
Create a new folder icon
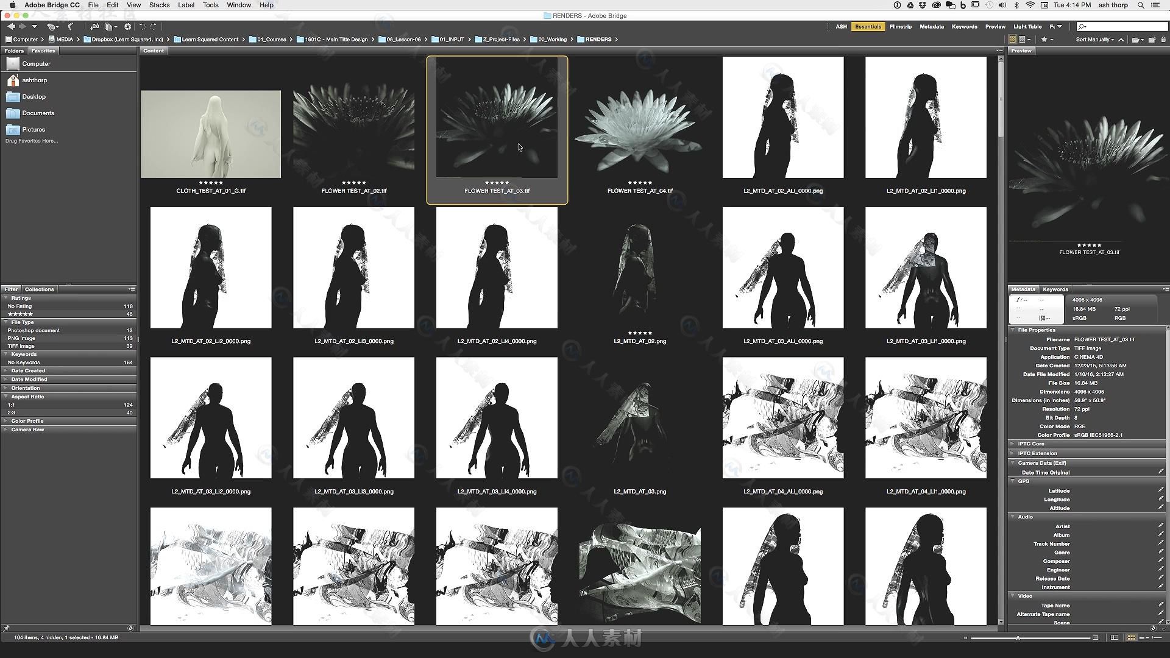point(1152,40)
